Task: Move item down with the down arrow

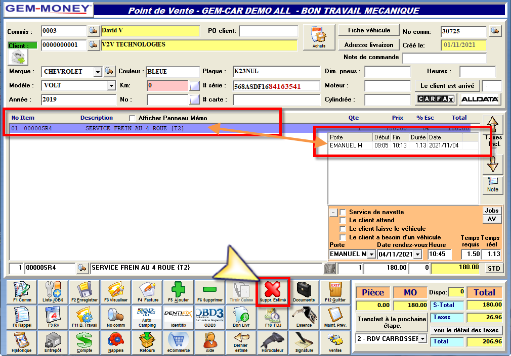Action: 492,164
